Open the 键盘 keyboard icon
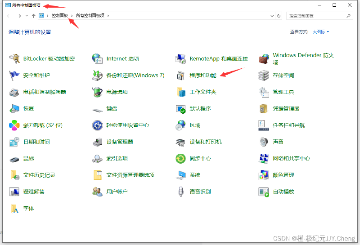Viewport: 360px width, 245px height. pyautogui.click(x=97, y=110)
